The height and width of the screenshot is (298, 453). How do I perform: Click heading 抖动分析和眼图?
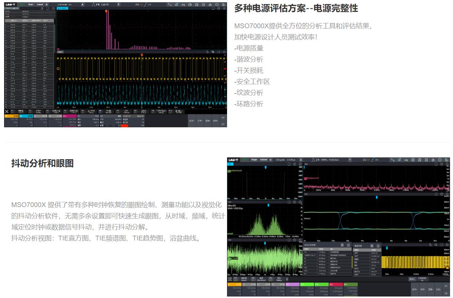click(42, 163)
